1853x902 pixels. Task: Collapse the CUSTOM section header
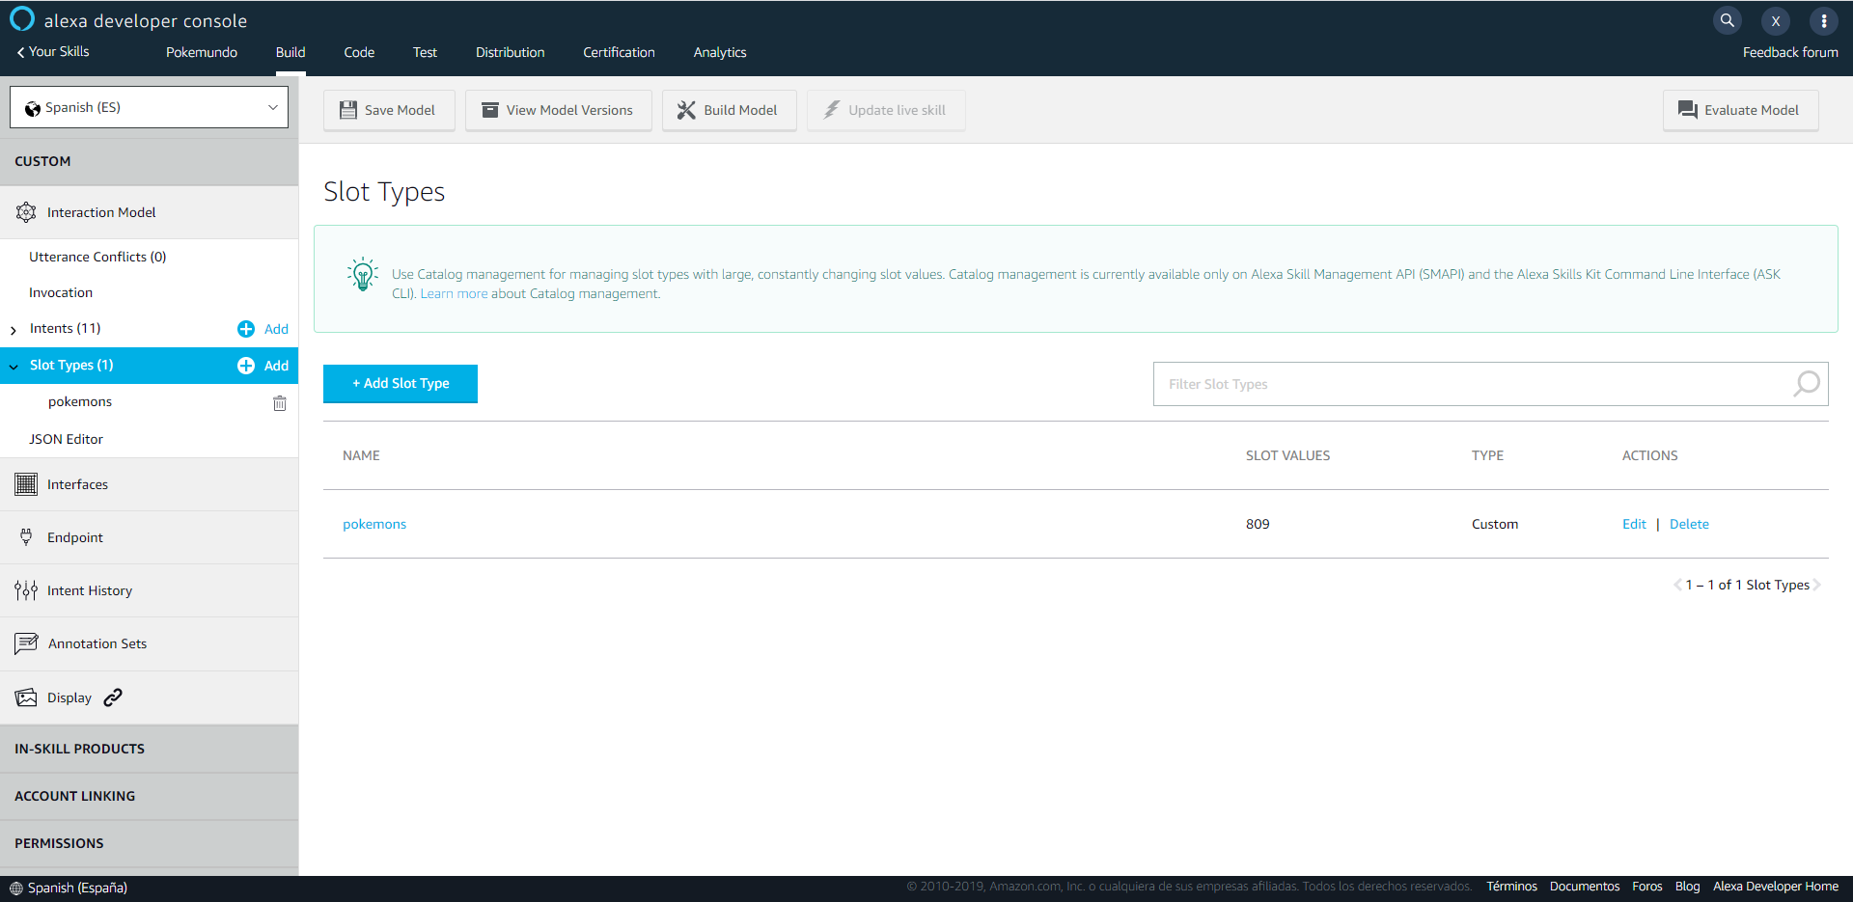coord(150,161)
